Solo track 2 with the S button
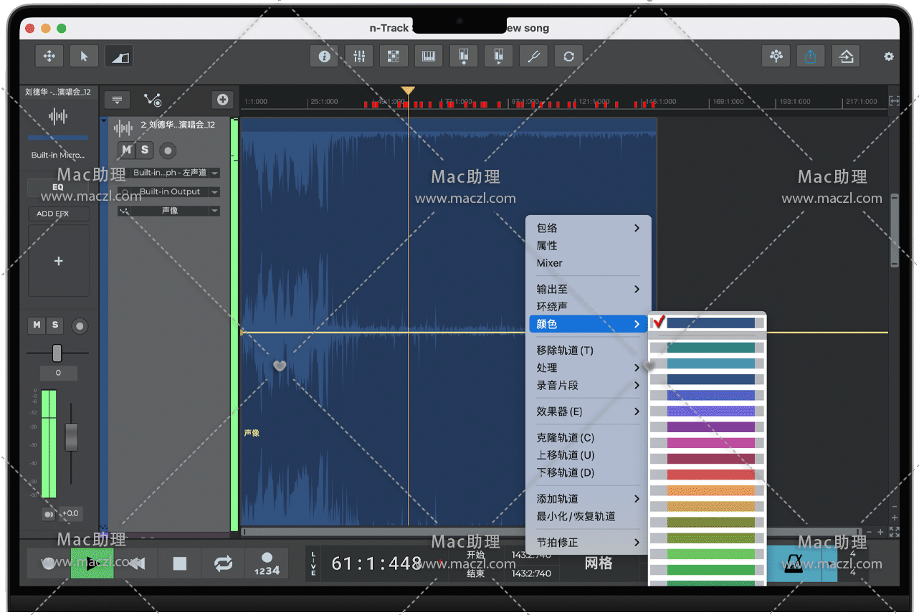Screen dimensions: 919x615 click(x=145, y=150)
